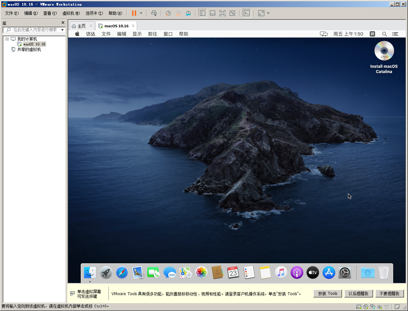Image resolution: width=408 pixels, height=311 pixels.
Task: Open Messages from the Dock
Action: pyautogui.click(x=170, y=272)
